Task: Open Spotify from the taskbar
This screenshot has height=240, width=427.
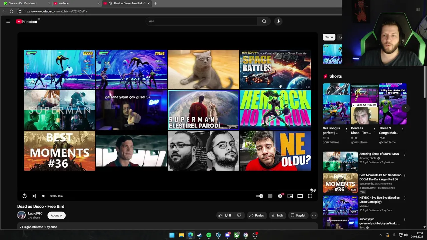Action: 209,235
